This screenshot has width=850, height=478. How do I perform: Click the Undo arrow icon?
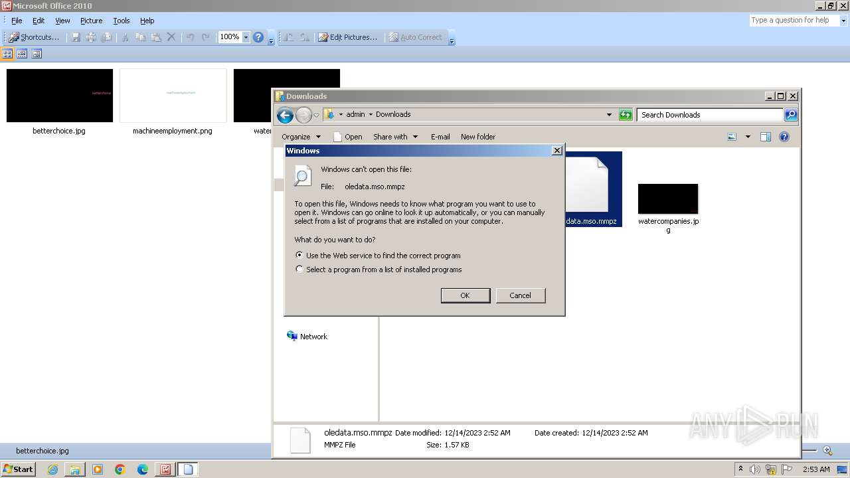(191, 37)
